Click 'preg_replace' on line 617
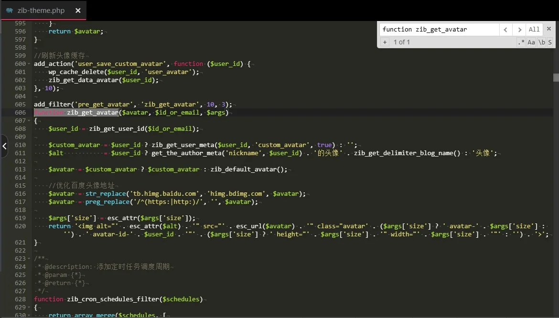 (x=107, y=202)
